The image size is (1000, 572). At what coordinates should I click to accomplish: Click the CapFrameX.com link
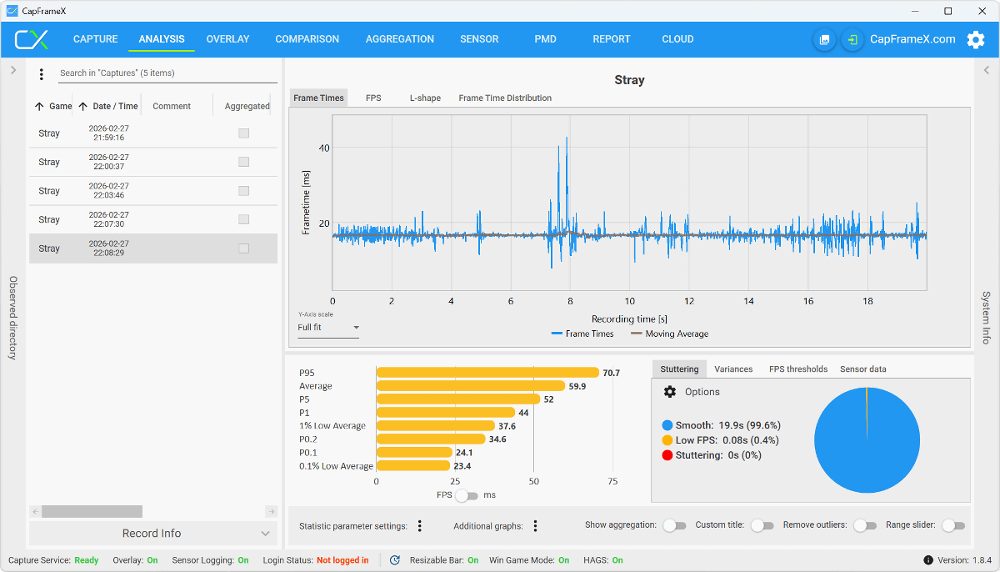click(x=912, y=39)
